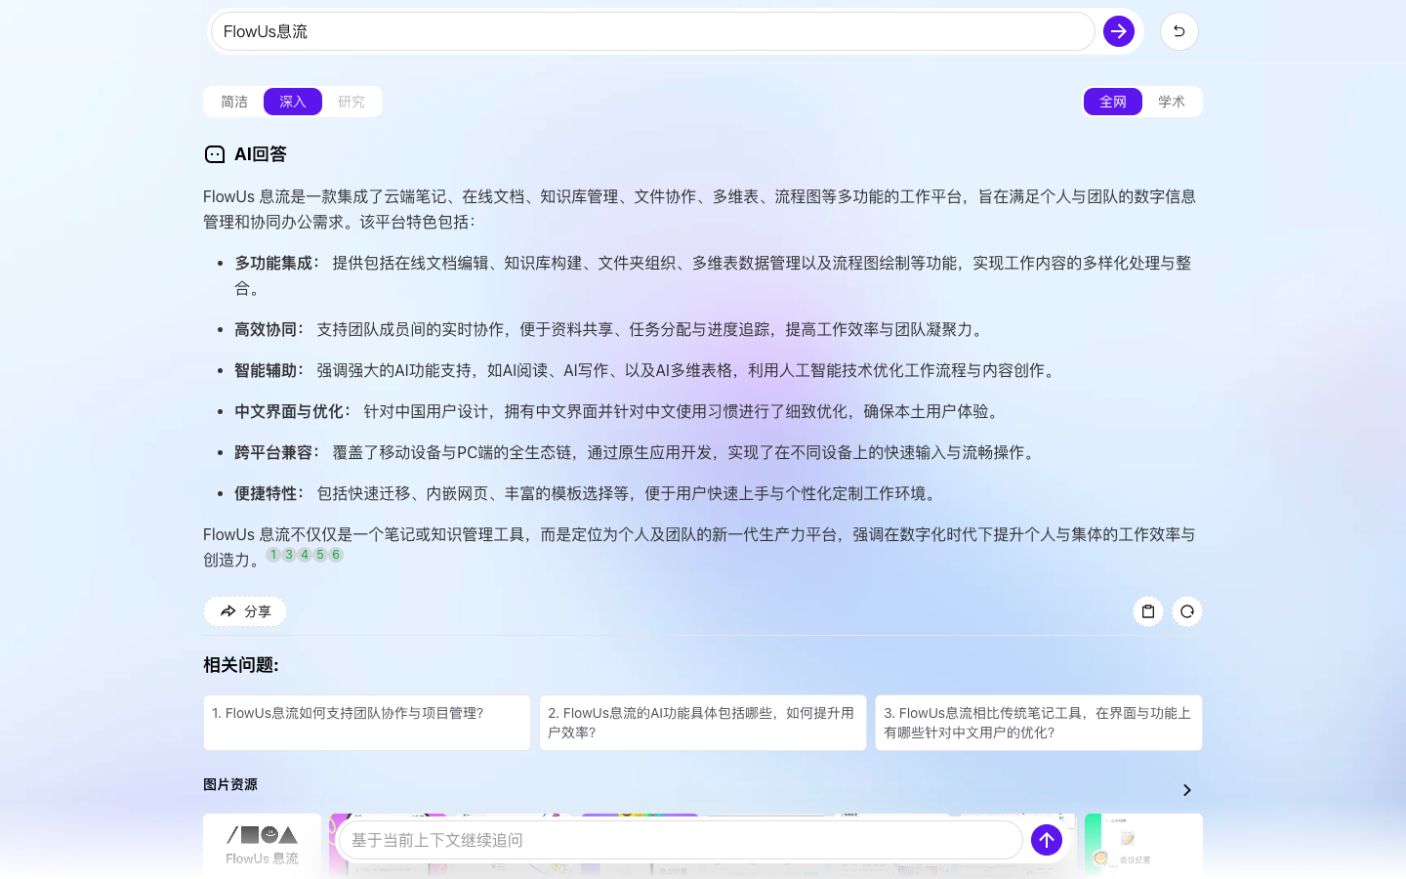Click the 多功能集成 bullet label

(277, 263)
